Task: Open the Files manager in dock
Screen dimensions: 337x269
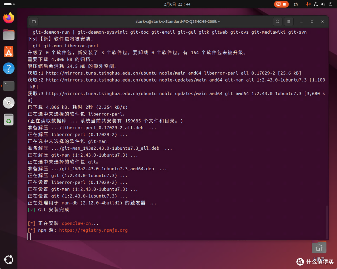Action: [x=9, y=35]
